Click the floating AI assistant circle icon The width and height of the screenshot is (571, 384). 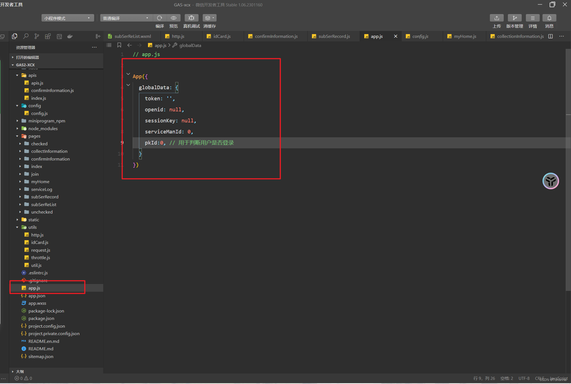click(551, 181)
